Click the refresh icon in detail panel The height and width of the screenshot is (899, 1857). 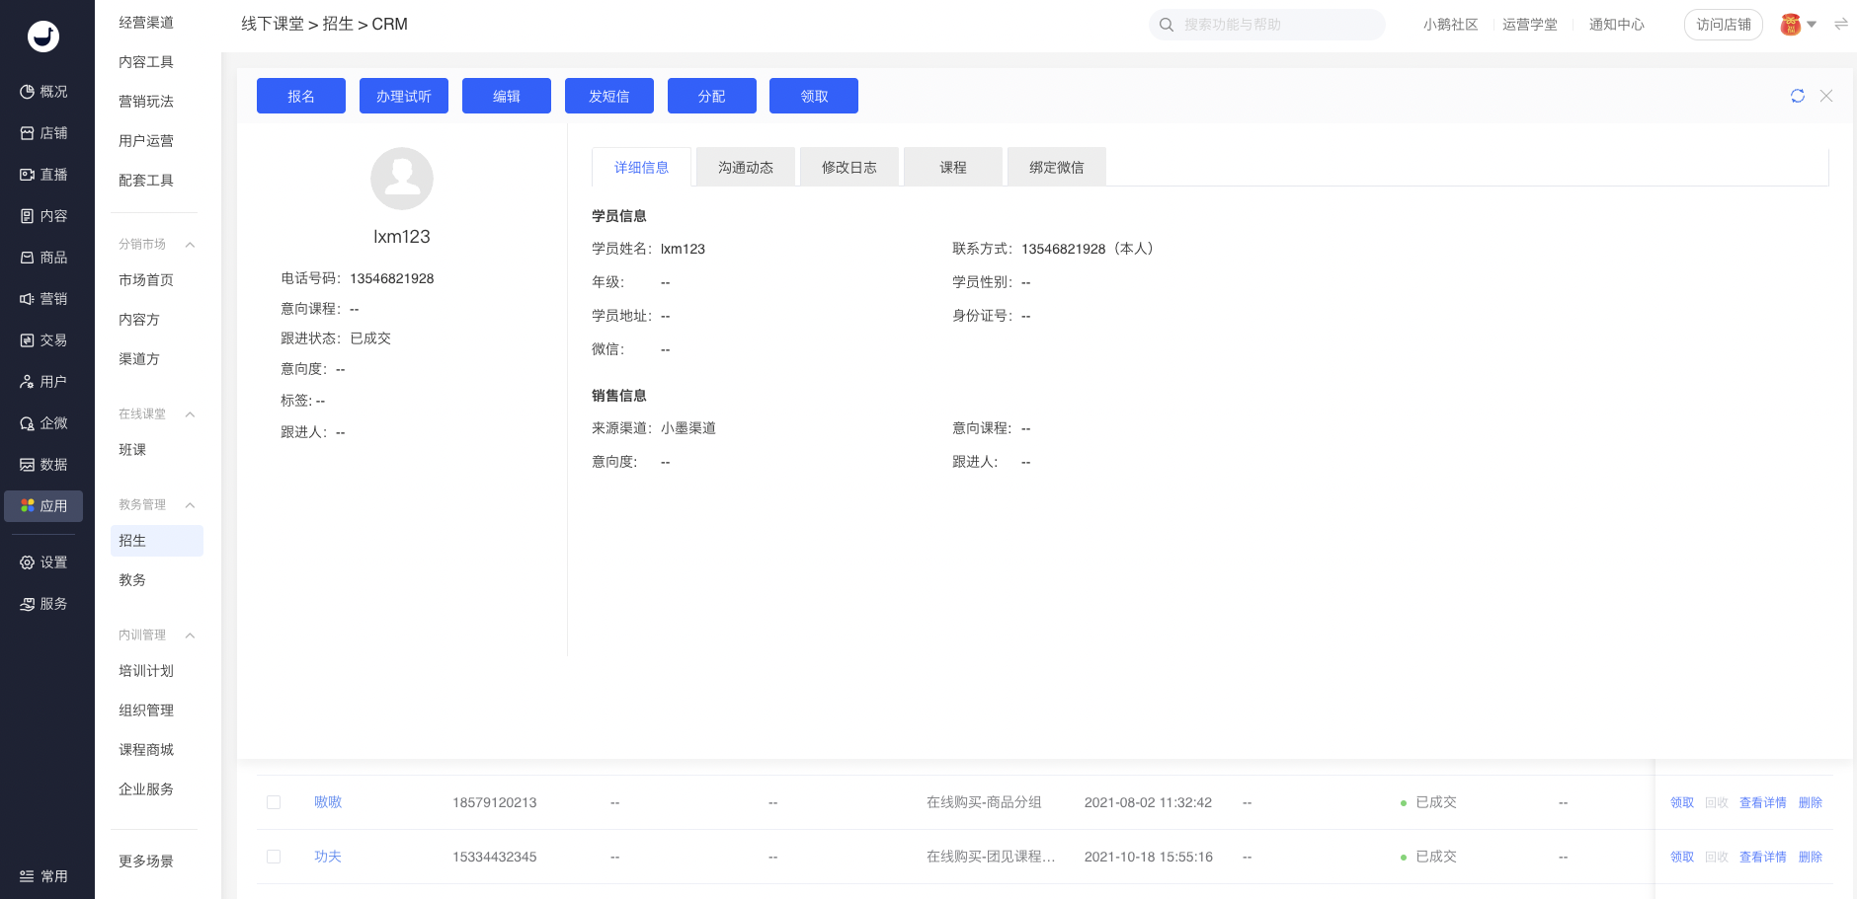coord(1797,96)
